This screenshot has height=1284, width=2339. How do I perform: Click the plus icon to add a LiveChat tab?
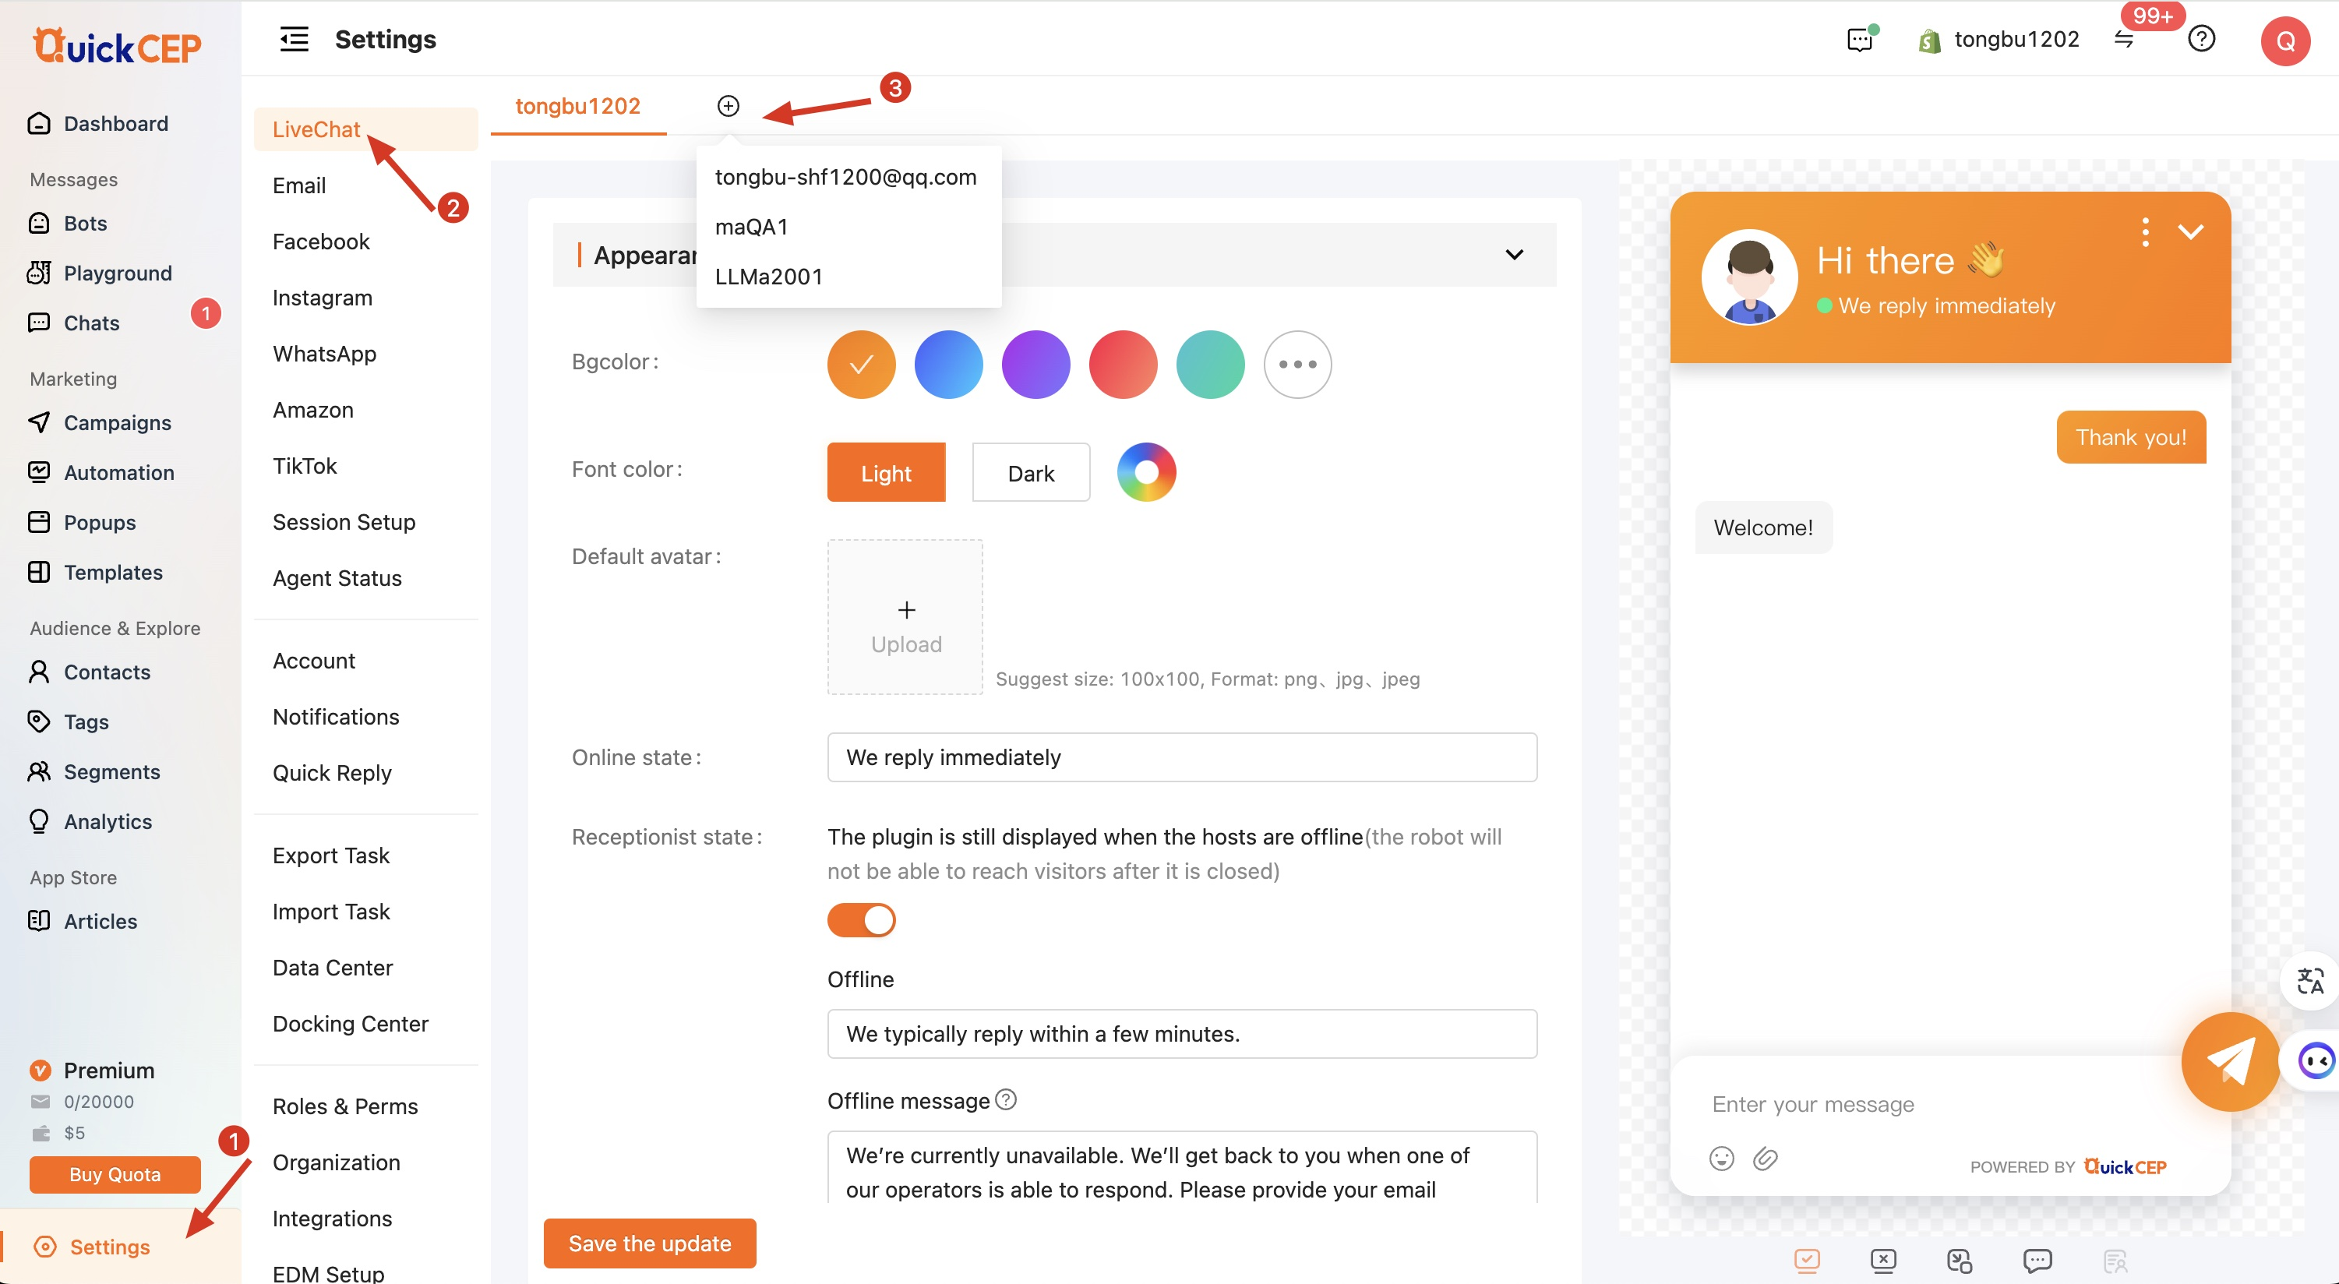(729, 106)
